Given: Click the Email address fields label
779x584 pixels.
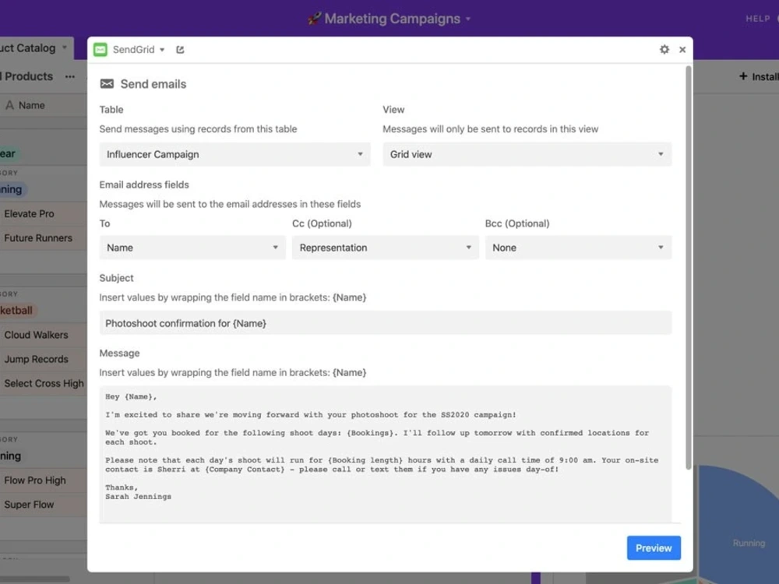Looking at the screenshot, I should pos(144,185).
